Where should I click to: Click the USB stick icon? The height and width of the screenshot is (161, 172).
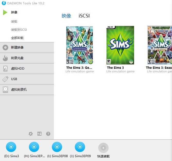(x=5, y=79)
